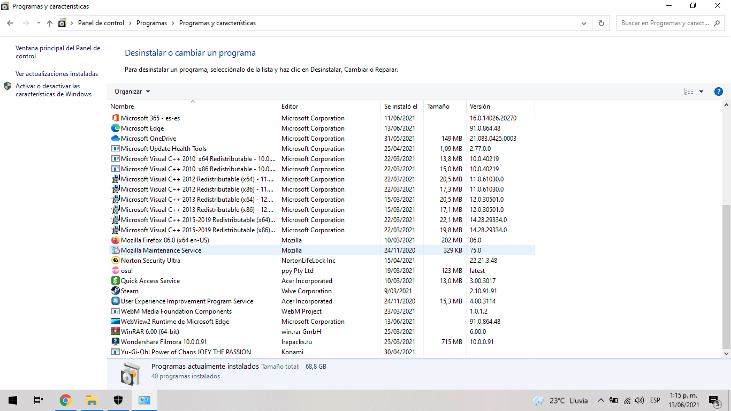This screenshot has width=731, height=411.
Task: Click the osu! pink icon
Action: pos(115,271)
